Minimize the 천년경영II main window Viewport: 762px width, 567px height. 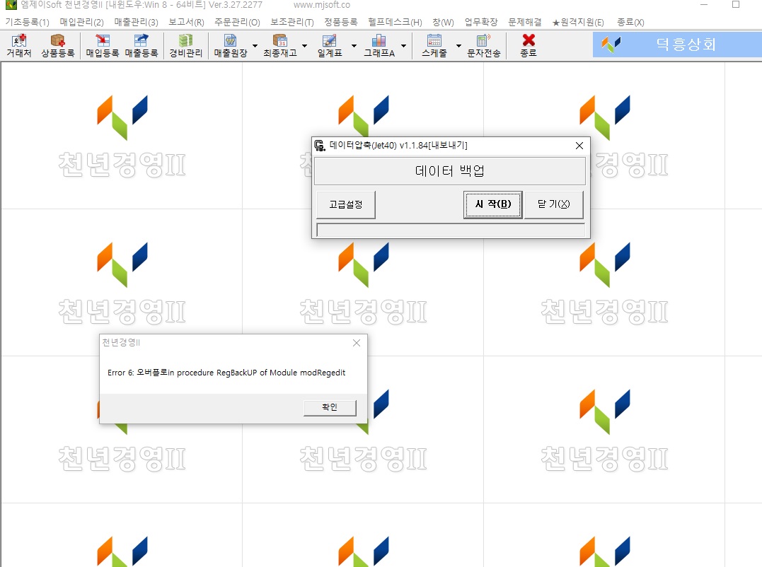704,5
